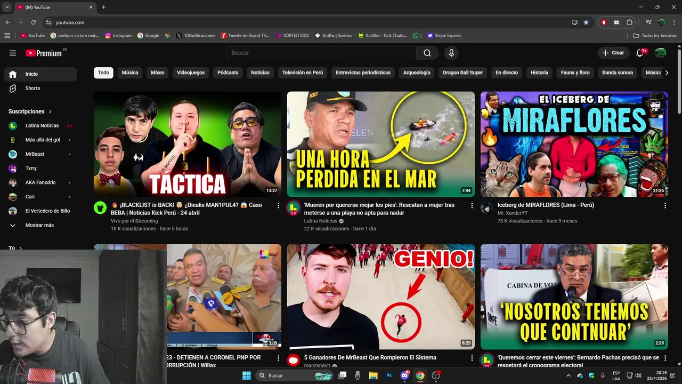Go back in Chrome
682x384 pixels.
(x=7, y=22)
